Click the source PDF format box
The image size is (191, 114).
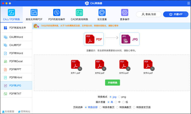click(94, 39)
